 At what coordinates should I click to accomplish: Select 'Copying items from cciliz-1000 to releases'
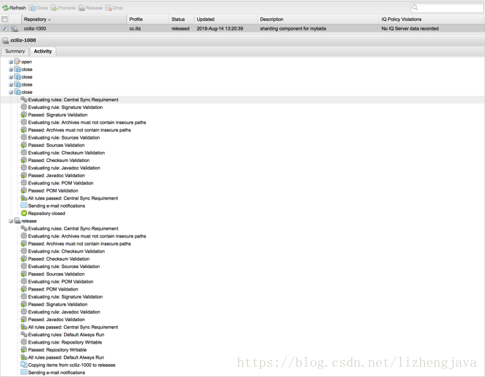click(x=72, y=365)
